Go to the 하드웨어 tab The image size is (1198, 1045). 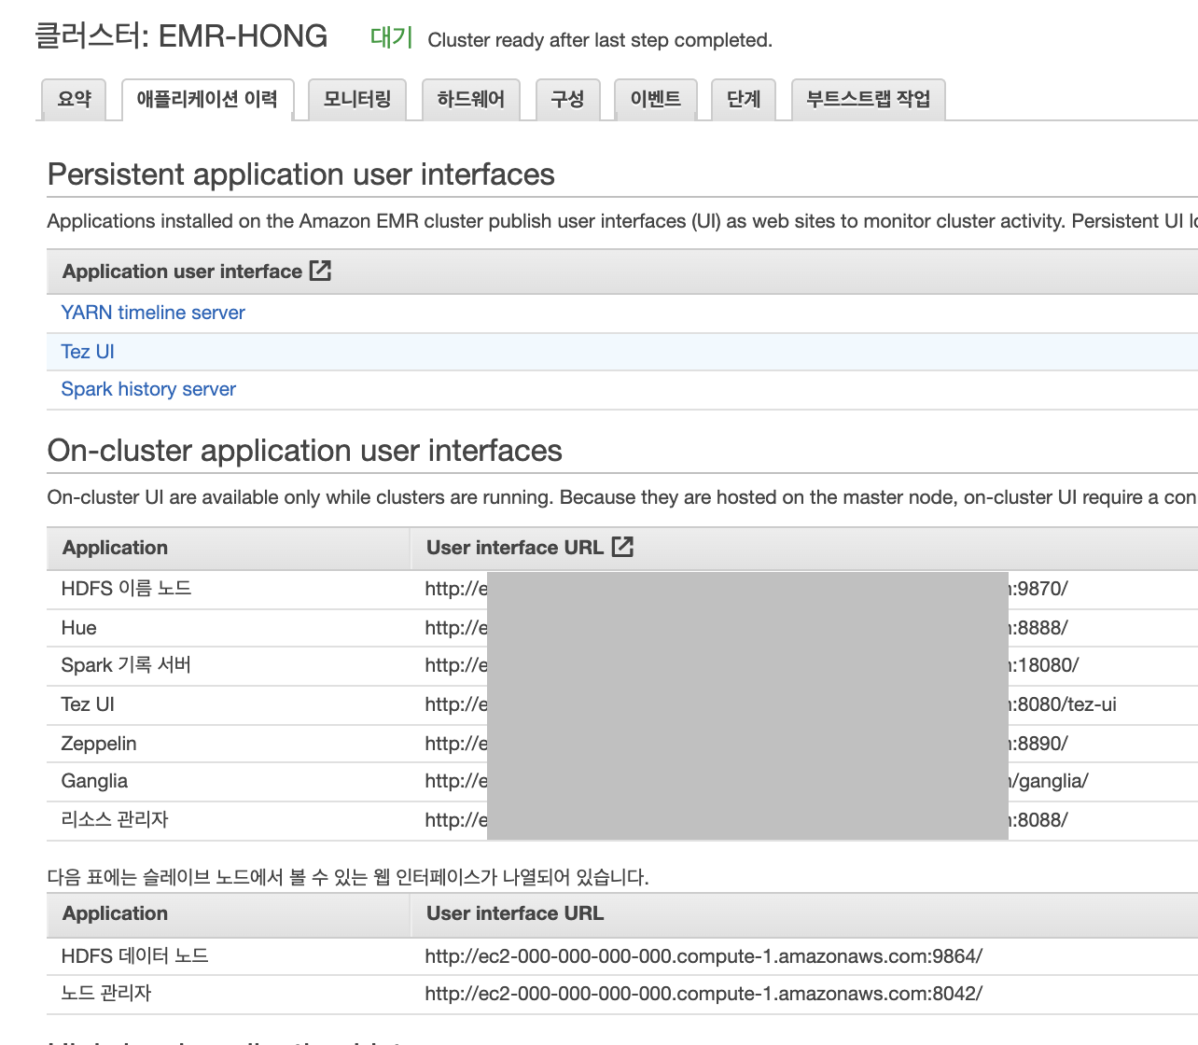tap(471, 99)
